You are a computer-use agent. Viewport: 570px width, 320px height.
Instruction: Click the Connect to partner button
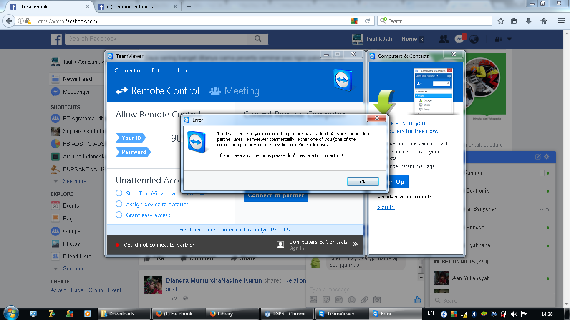point(276,195)
